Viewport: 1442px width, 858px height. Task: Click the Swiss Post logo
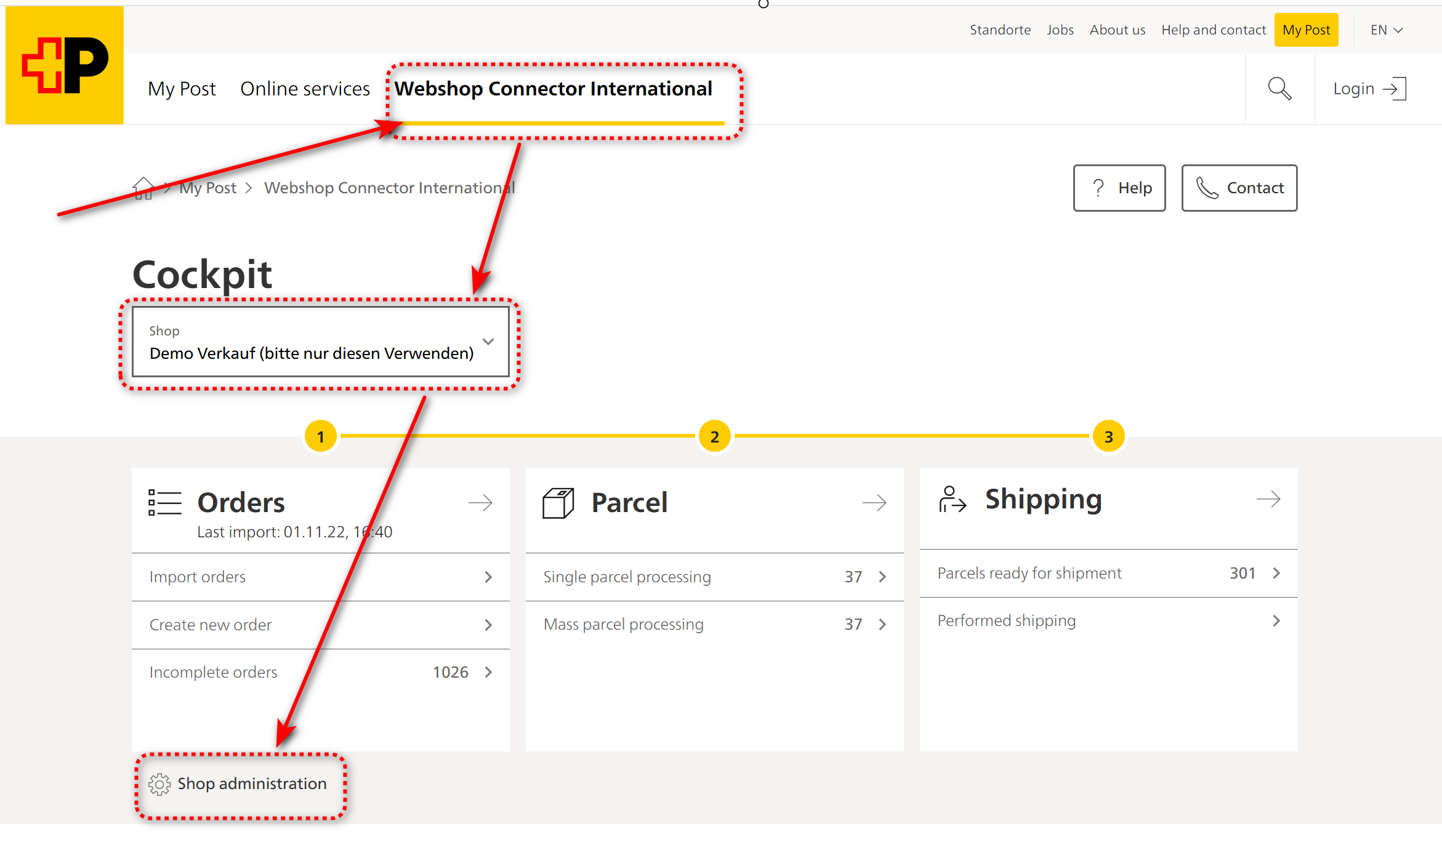(65, 65)
